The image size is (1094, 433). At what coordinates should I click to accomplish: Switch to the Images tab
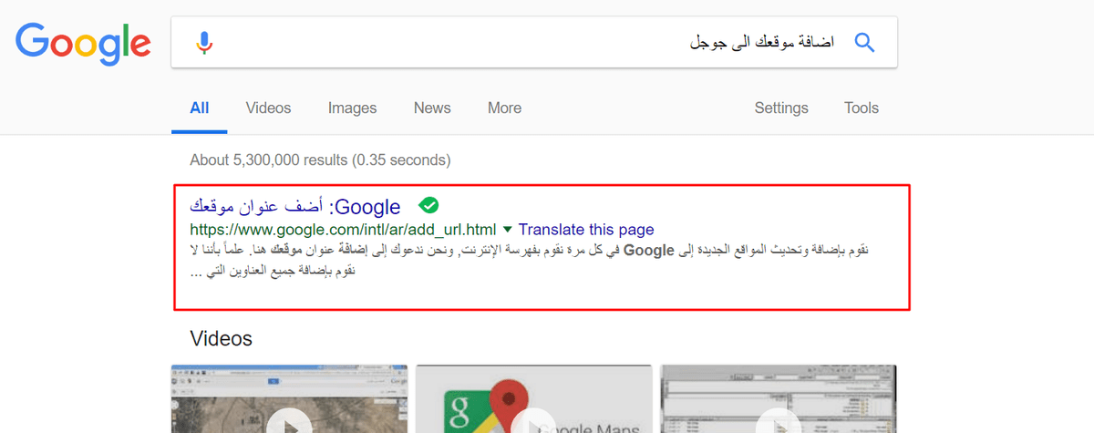352,108
